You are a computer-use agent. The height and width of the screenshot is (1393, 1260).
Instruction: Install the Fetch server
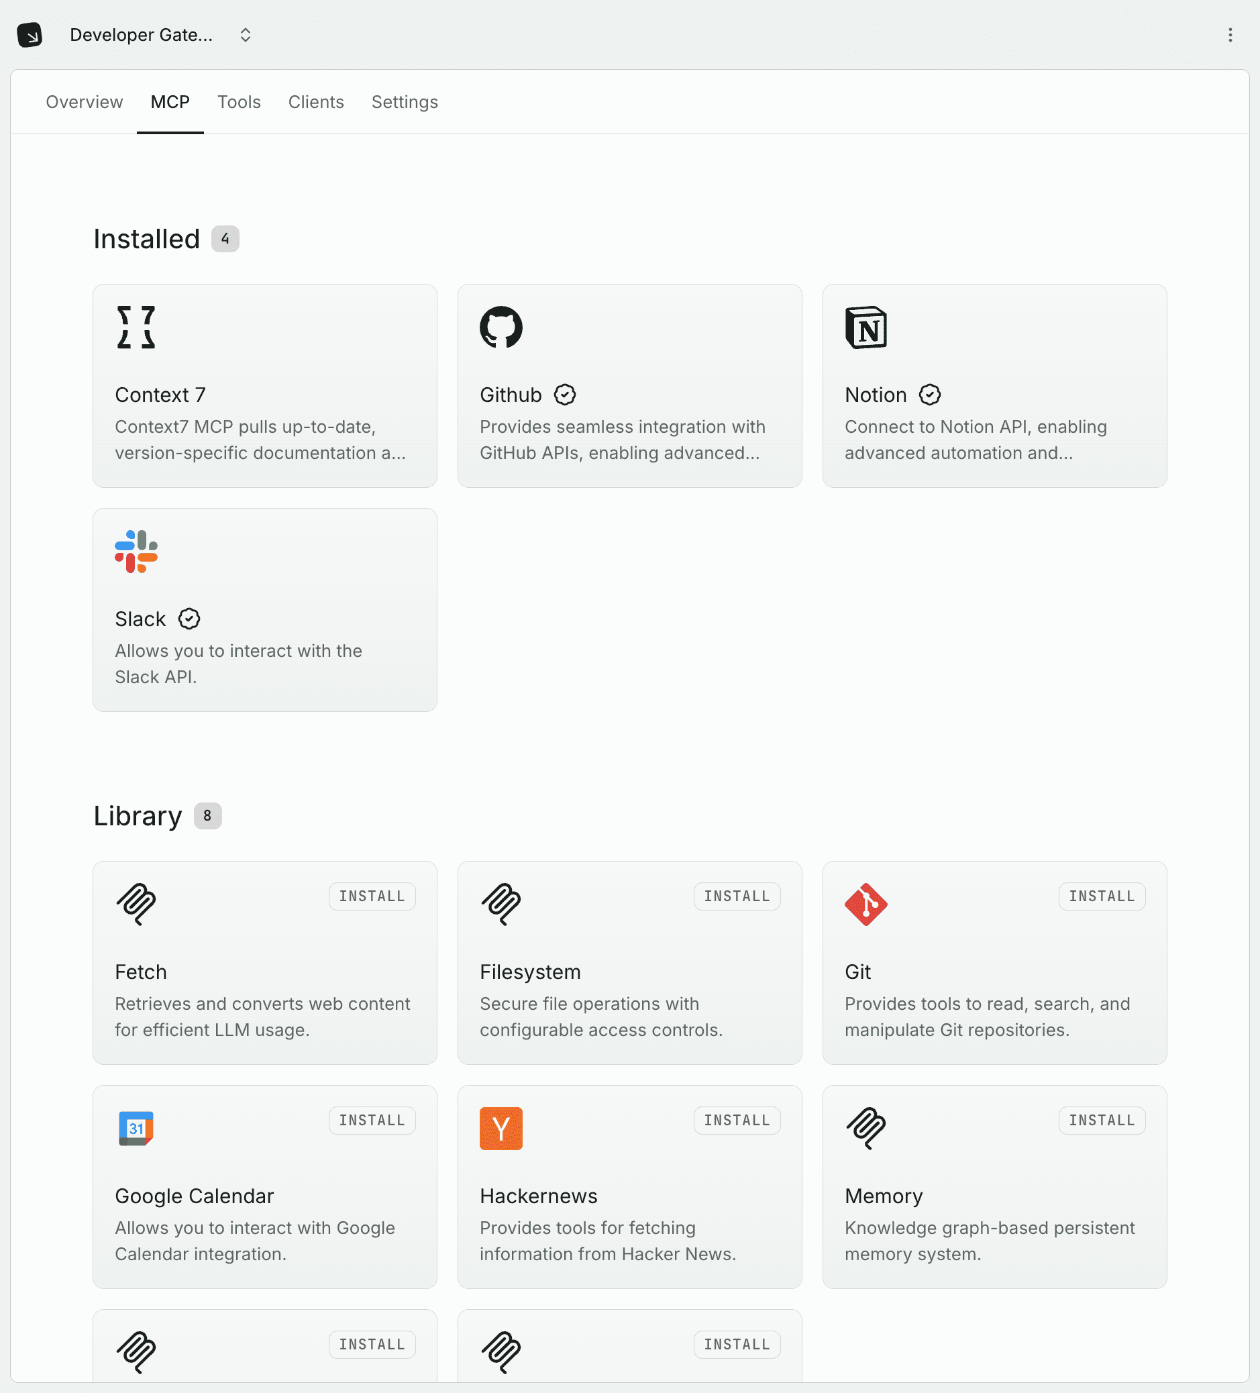point(372,896)
